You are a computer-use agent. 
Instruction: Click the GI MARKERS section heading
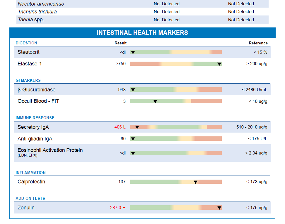pos(28,80)
